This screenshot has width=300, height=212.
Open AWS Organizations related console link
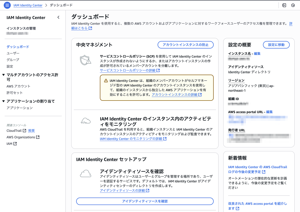pos(21,137)
